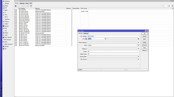The height and width of the screenshot is (97, 174).
Task: Sort by Gateway column header
Action: (51, 8)
